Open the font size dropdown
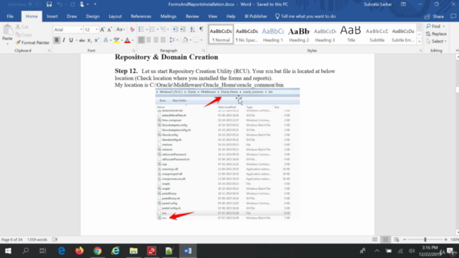Screen dimensions: 459x258 click(x=97, y=29)
